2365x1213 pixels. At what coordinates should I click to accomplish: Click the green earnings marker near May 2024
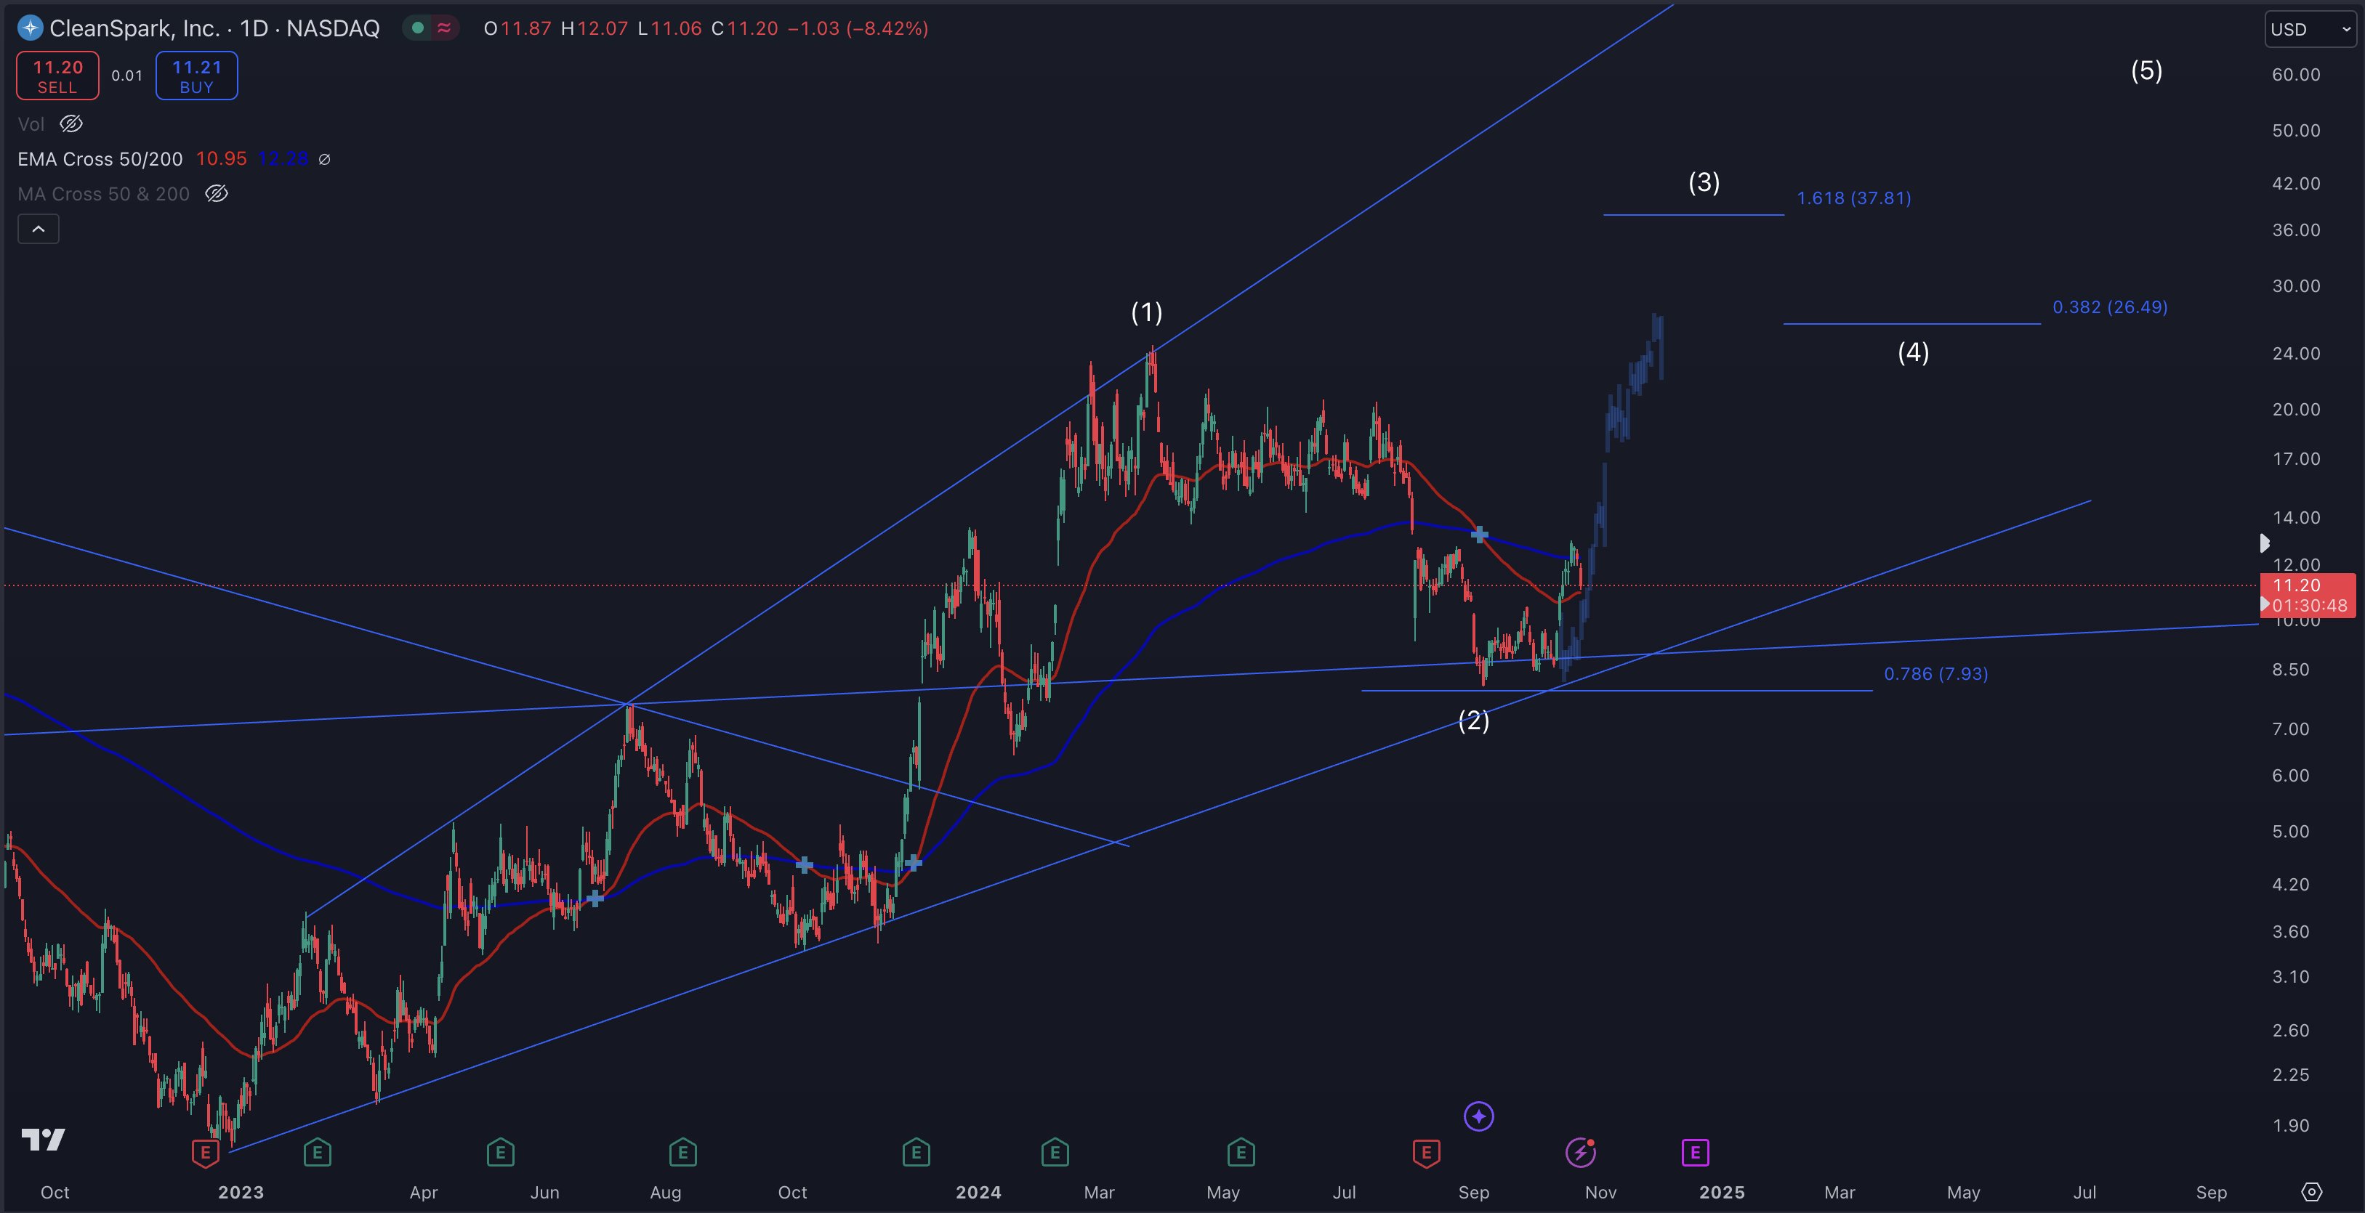tap(1241, 1153)
